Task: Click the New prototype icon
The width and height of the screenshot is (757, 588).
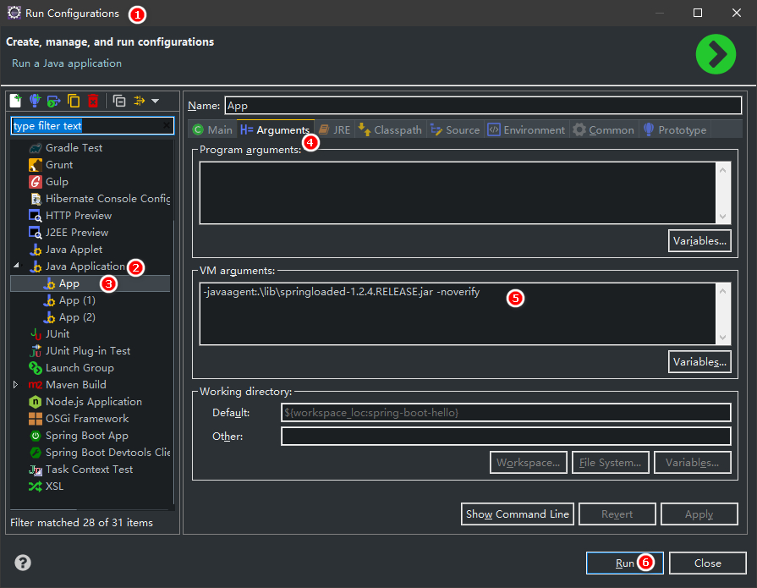Action: [35, 101]
